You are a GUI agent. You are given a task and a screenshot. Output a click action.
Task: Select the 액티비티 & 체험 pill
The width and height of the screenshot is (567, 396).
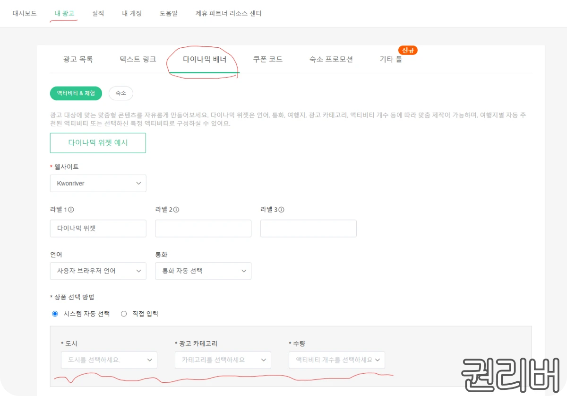[76, 93]
